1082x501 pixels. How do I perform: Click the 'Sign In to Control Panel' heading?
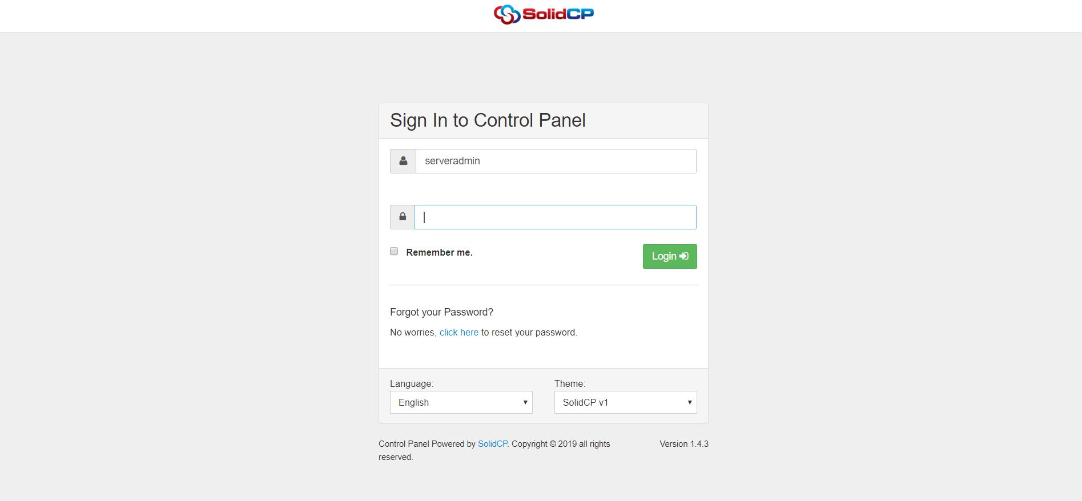488,120
